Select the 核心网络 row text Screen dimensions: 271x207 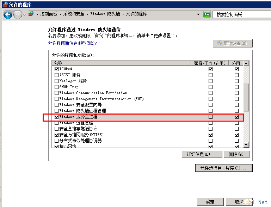click(68, 146)
